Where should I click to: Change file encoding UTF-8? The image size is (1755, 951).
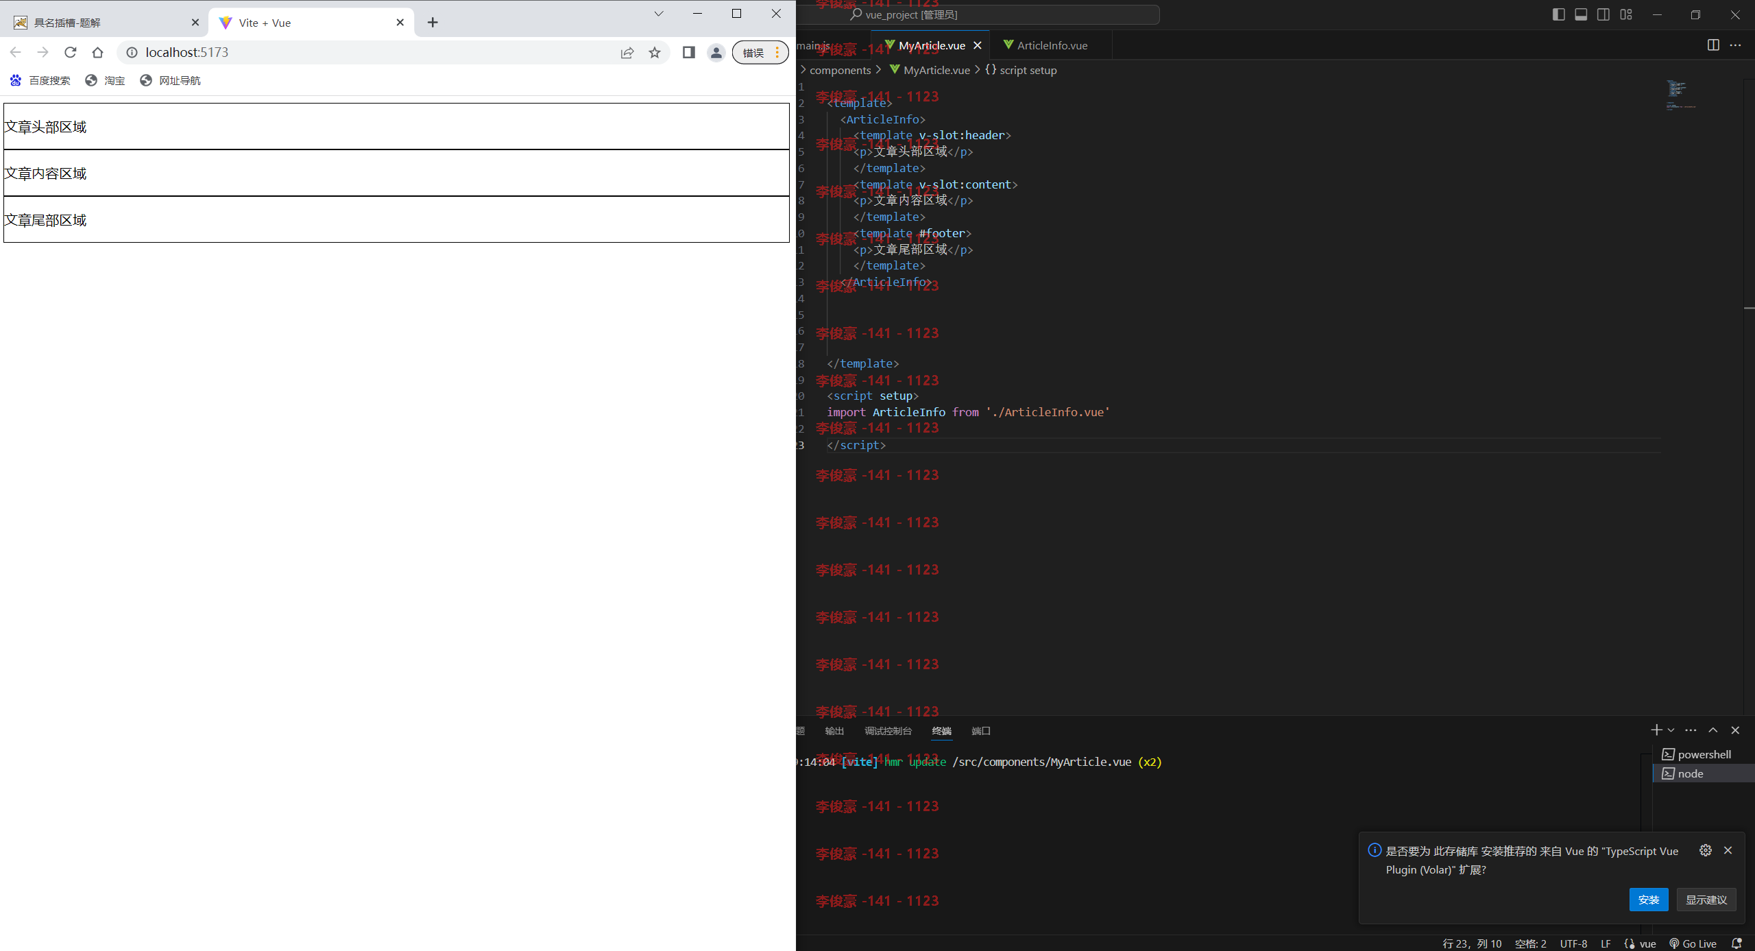click(x=1573, y=943)
